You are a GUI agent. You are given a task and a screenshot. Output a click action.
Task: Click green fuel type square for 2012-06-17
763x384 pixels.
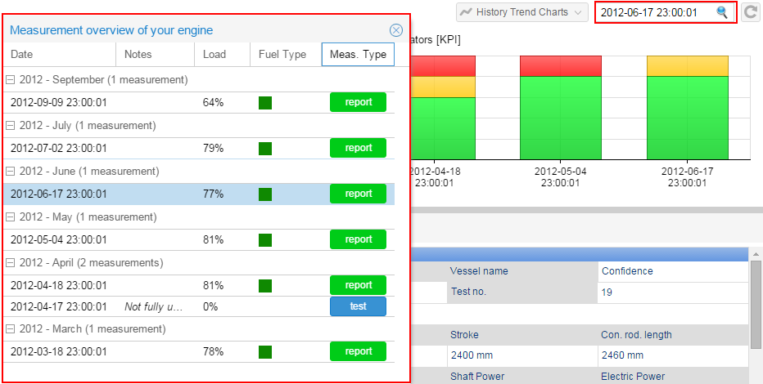click(265, 194)
